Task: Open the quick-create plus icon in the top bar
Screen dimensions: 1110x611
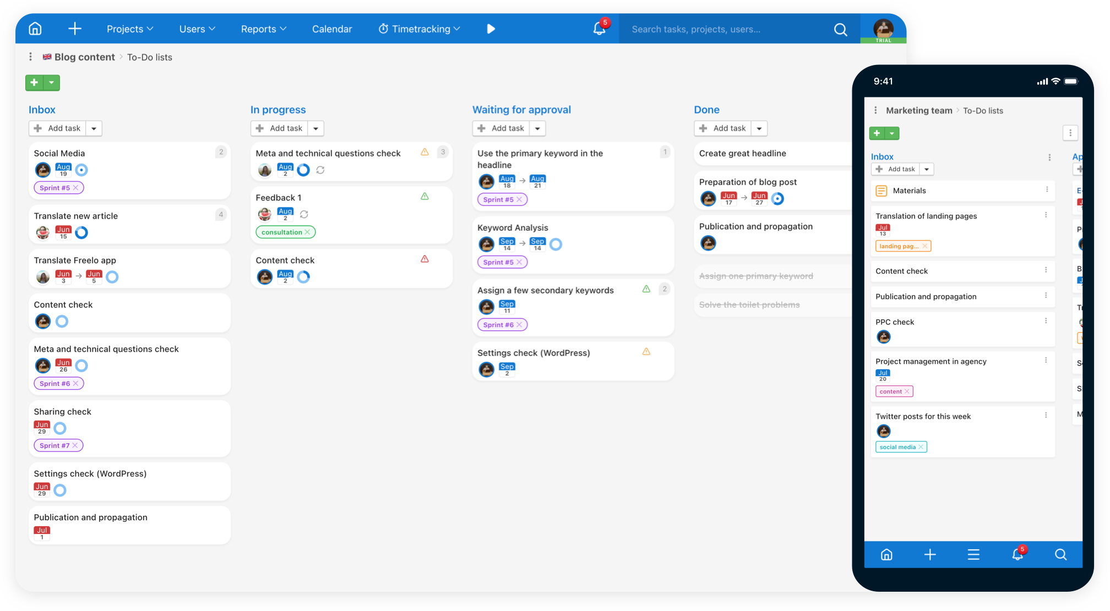Action: (x=74, y=29)
